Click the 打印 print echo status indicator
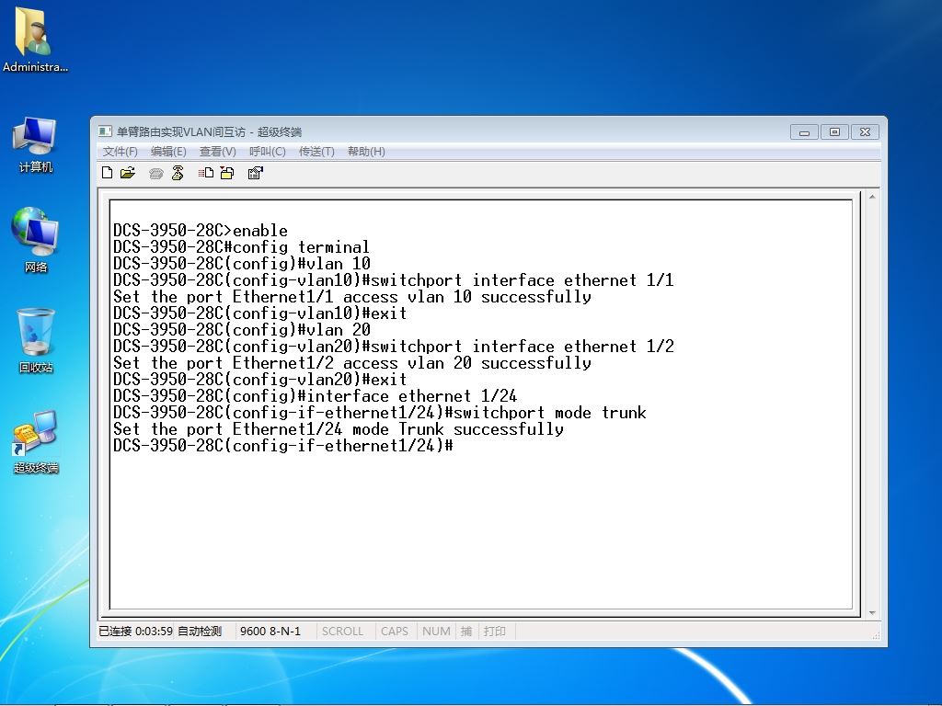 pyautogui.click(x=495, y=631)
